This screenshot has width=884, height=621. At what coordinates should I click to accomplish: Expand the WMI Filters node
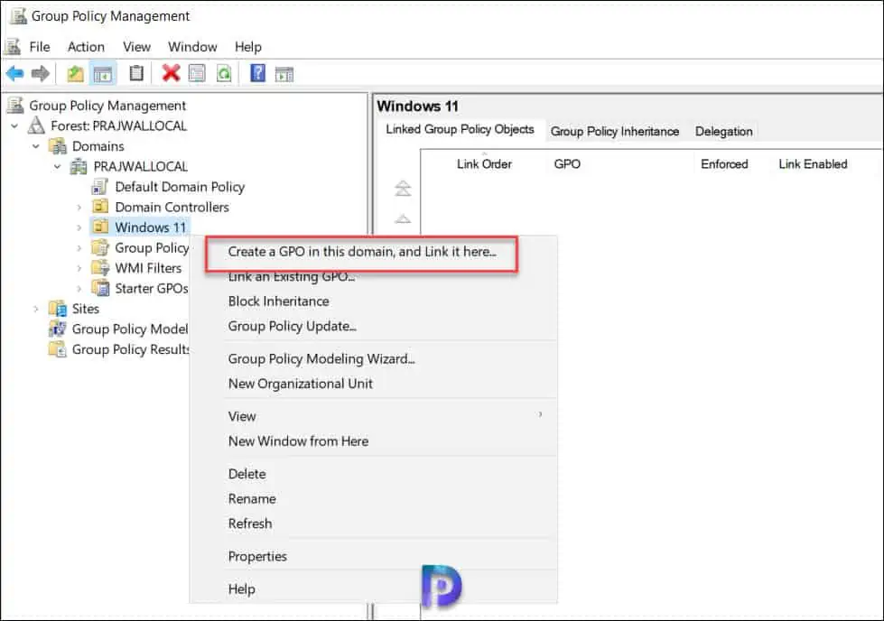[79, 268]
